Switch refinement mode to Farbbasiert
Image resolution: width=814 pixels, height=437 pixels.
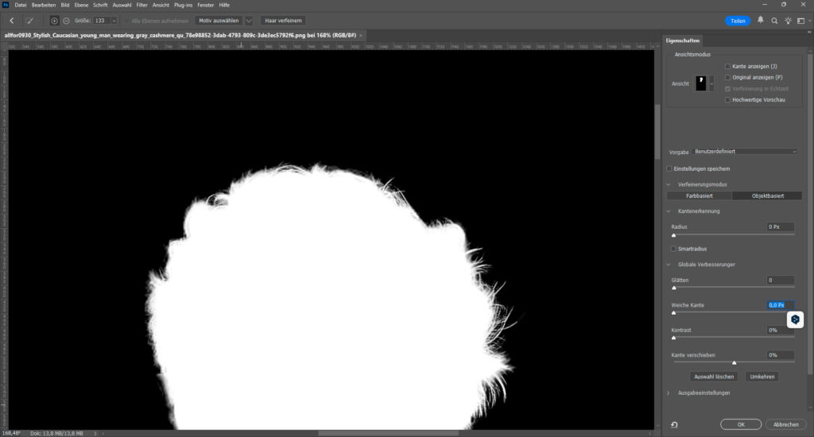click(x=700, y=195)
